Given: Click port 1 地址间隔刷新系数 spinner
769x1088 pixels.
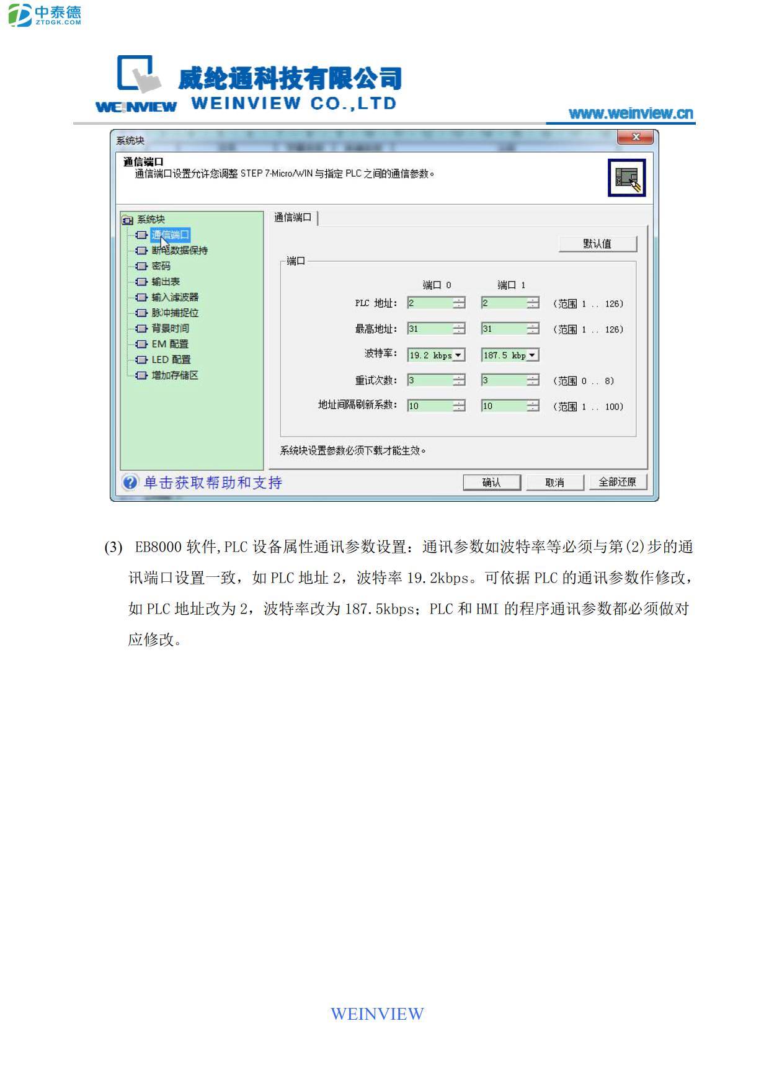Looking at the screenshot, I should click(x=533, y=406).
